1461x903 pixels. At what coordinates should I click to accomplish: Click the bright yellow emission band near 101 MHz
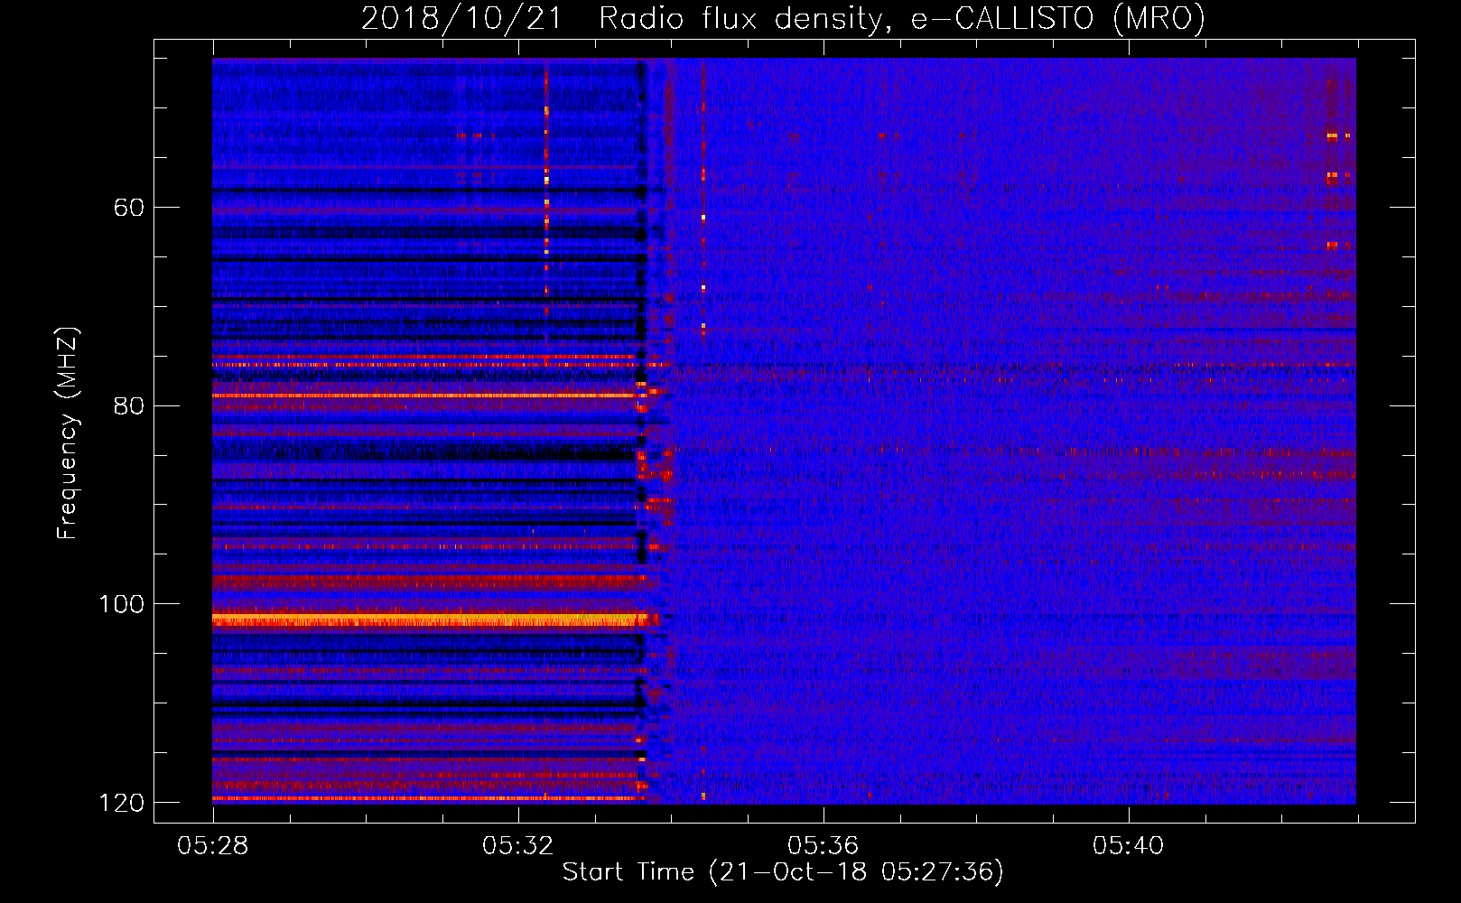pos(429,619)
